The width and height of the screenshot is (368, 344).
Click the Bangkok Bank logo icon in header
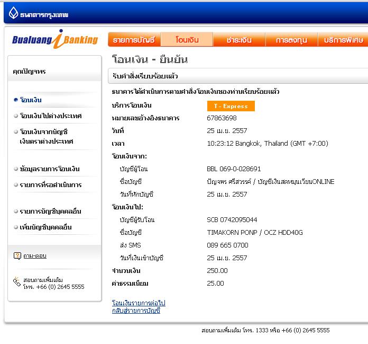(14, 13)
